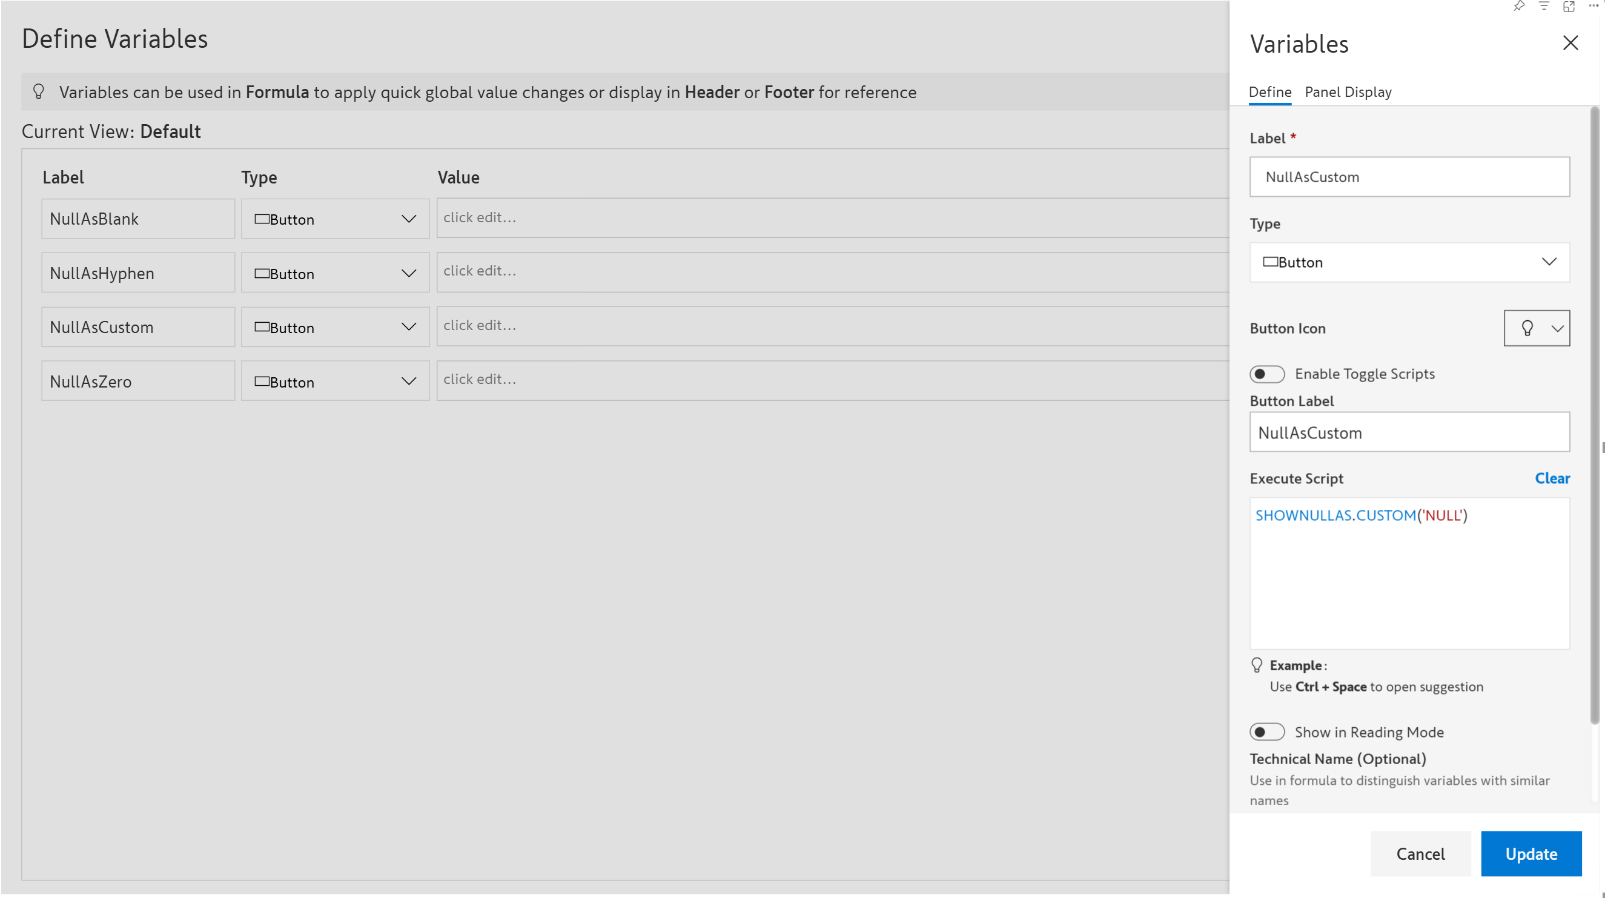The image size is (1605, 898).
Task: Click the Button Label input field
Action: click(1409, 433)
